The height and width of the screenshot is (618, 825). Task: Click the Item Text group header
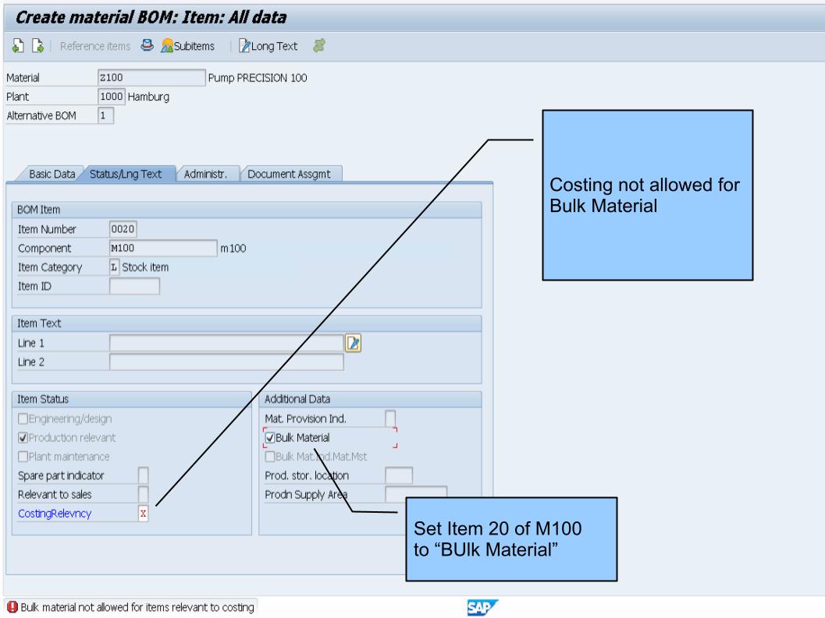247,323
